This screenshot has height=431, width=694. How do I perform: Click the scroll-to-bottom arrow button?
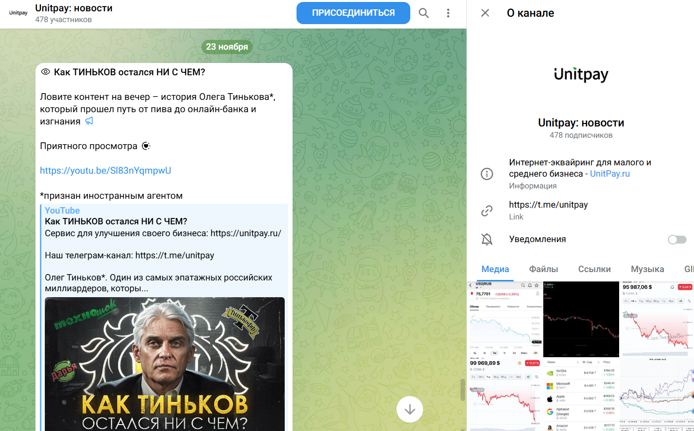click(410, 409)
